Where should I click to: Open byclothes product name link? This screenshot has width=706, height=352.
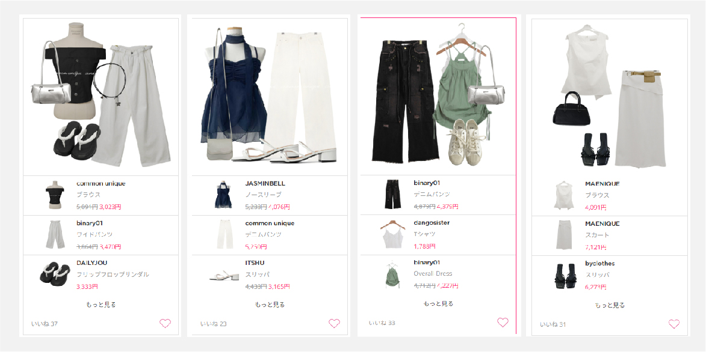[x=599, y=264]
